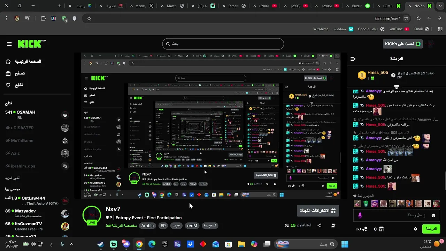Open uDISASTER channel in followed list

click(x=37, y=128)
